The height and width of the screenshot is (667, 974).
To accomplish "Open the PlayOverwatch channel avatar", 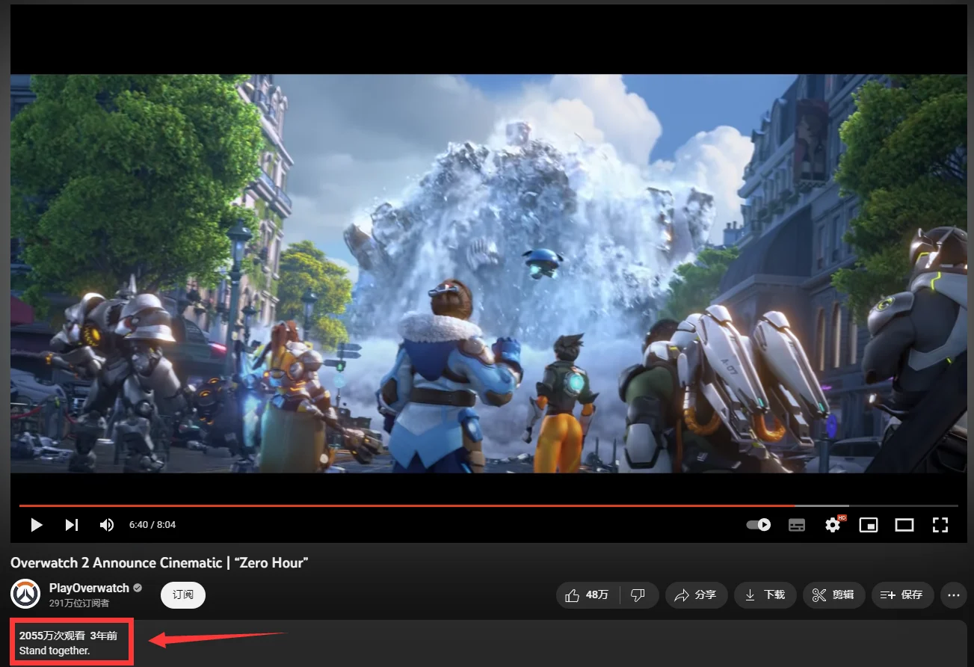I will 25,594.
